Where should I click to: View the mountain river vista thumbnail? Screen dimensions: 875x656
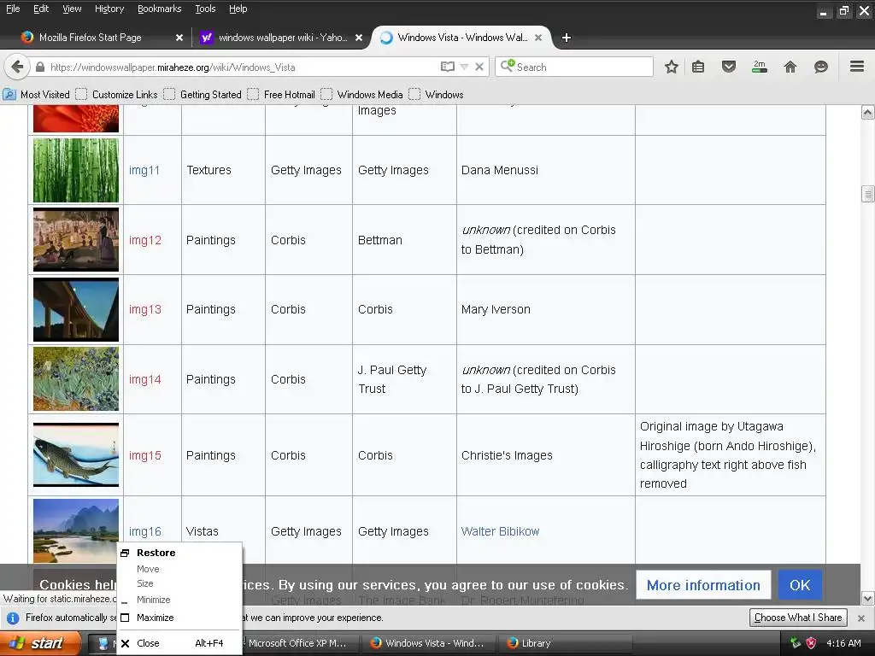click(76, 531)
